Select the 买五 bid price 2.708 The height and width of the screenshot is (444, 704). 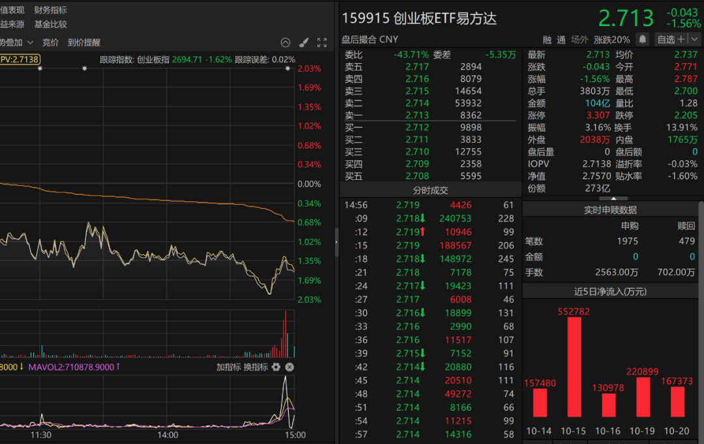point(417,177)
